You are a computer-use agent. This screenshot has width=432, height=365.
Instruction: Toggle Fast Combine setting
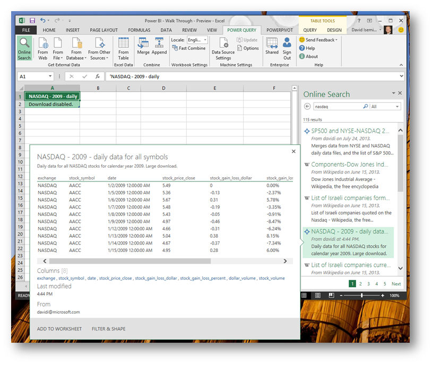click(189, 48)
